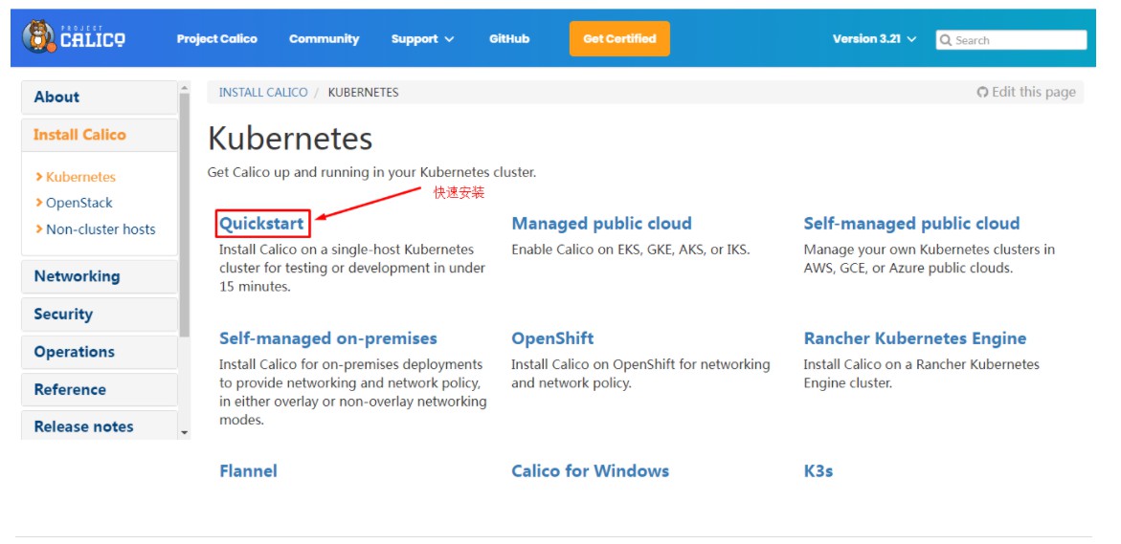Click the search magnifier icon

[x=946, y=41]
